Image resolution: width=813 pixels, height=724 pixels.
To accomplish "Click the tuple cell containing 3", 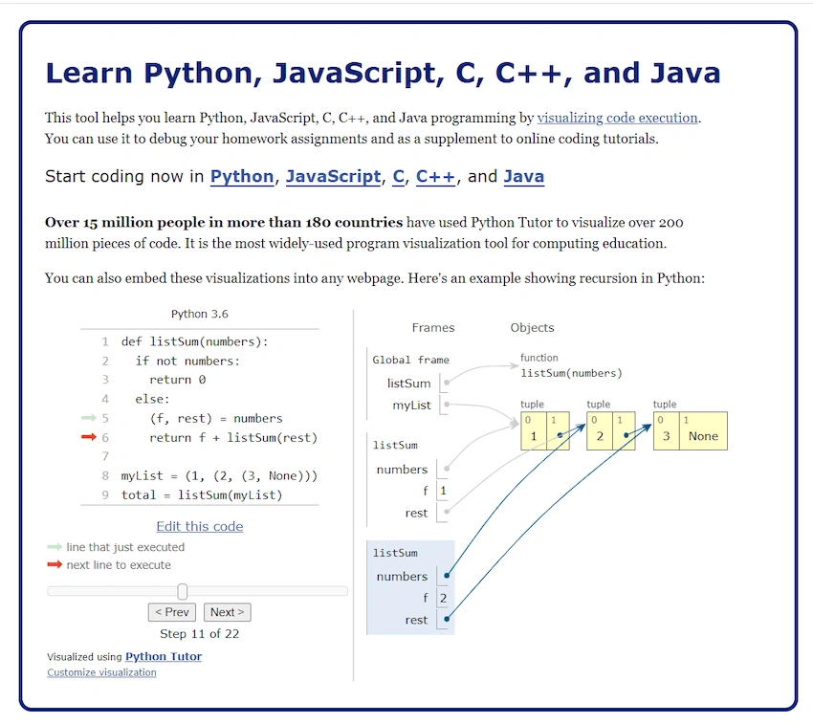I will [x=667, y=431].
